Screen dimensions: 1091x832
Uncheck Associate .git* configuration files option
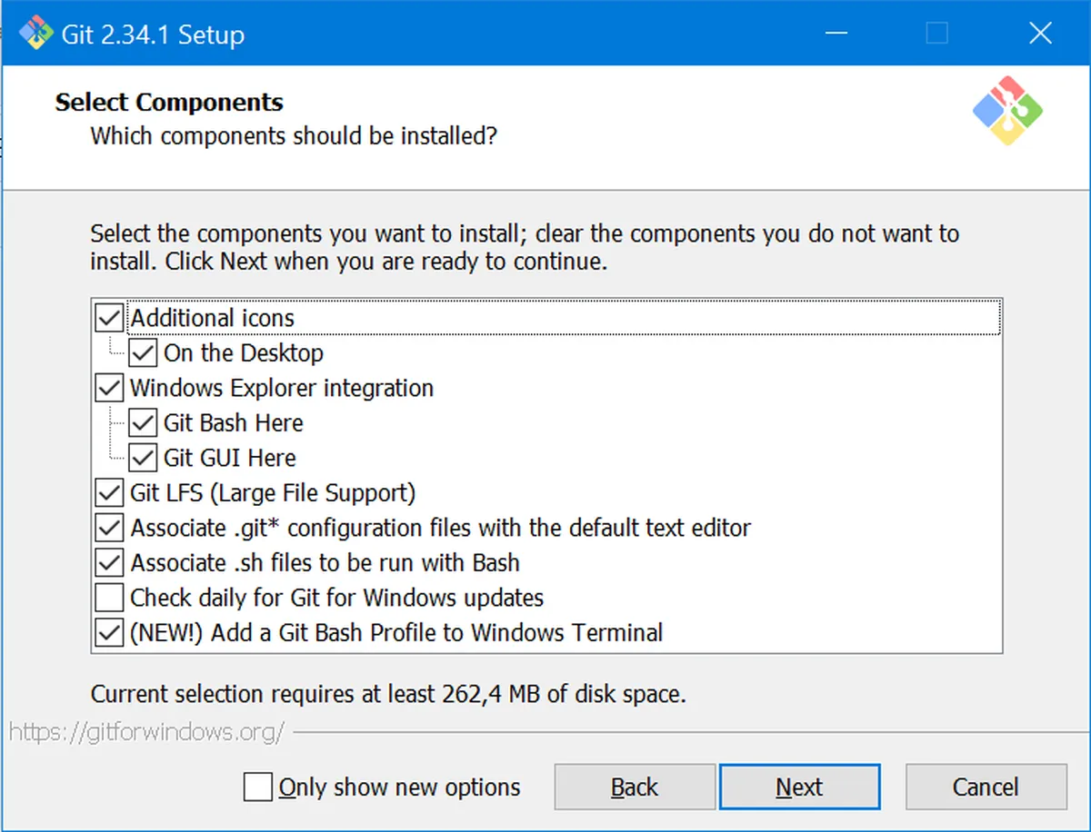coord(109,528)
